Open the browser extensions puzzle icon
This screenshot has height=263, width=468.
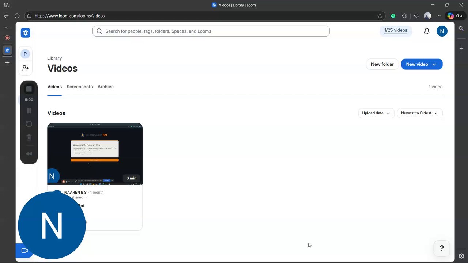pyautogui.click(x=404, y=16)
